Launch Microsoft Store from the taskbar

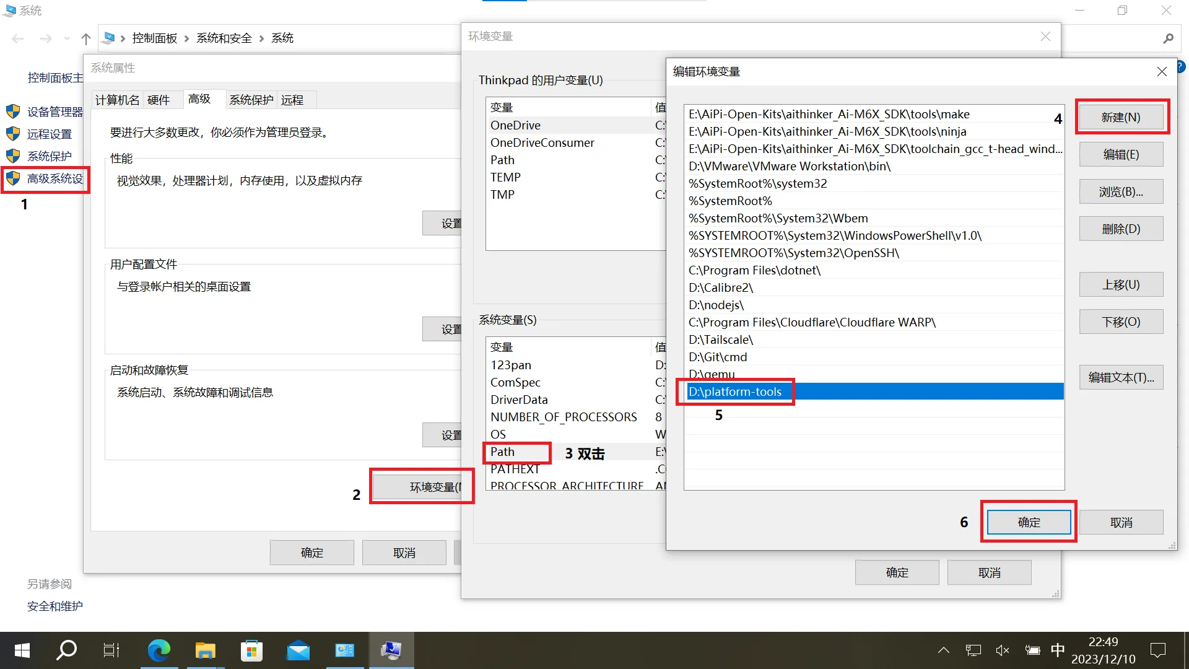tap(251, 650)
